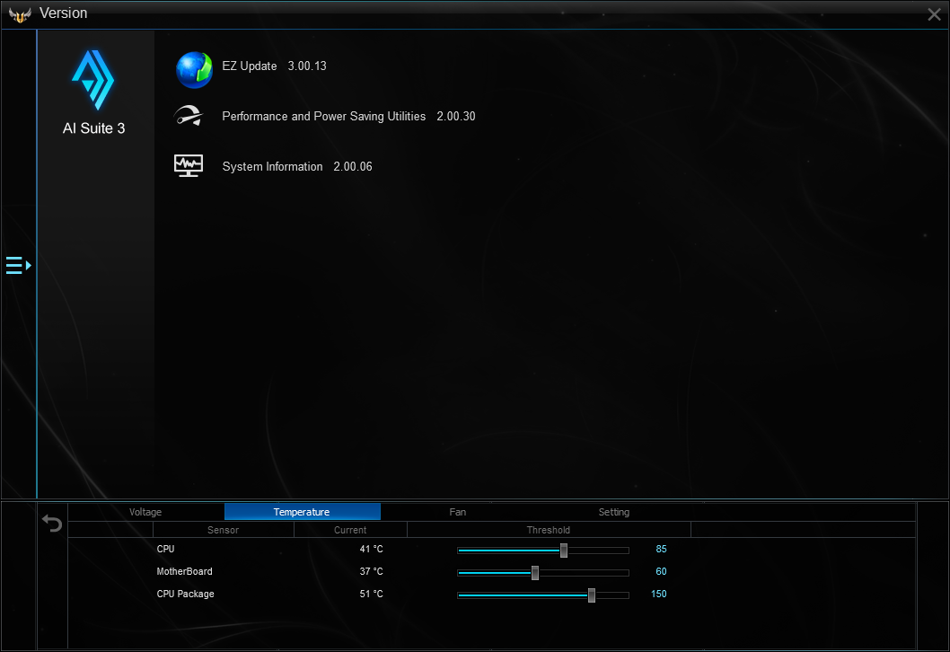Switch to the Voltage tab
Viewport: 950px width, 652px height.
click(x=145, y=512)
